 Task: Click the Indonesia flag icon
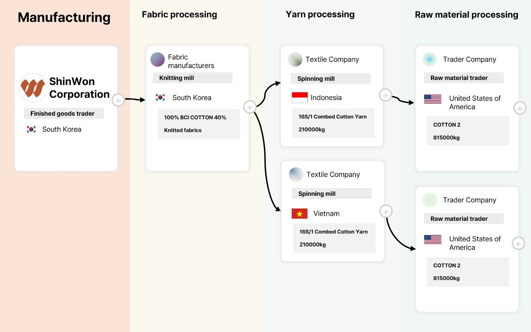(x=300, y=97)
